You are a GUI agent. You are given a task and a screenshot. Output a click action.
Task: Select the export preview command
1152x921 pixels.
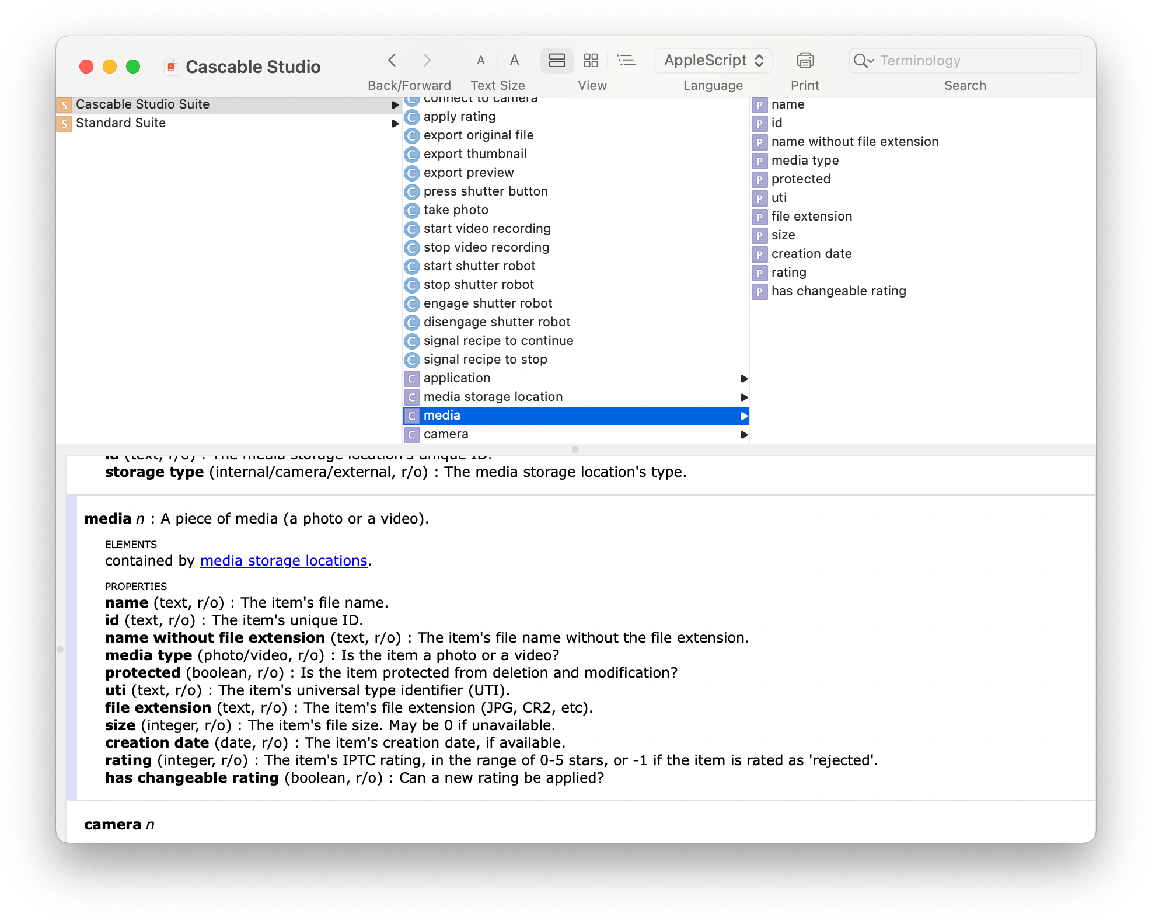[x=576, y=173]
